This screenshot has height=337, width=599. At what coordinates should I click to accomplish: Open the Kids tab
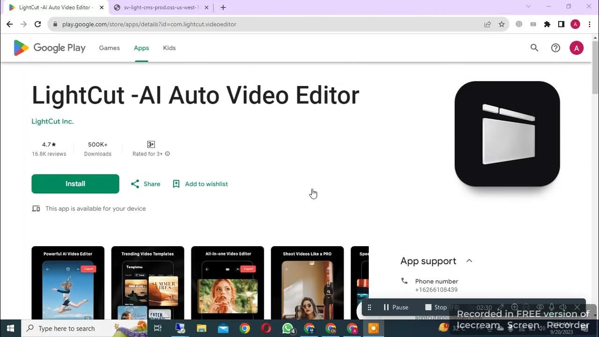169,48
